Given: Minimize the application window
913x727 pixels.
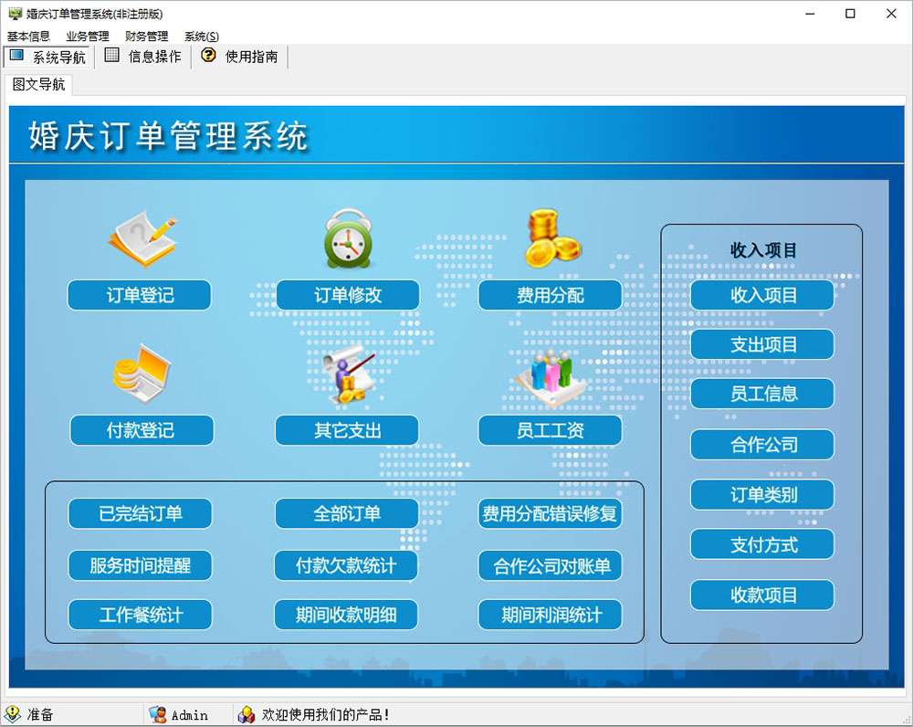Looking at the screenshot, I should [x=810, y=14].
